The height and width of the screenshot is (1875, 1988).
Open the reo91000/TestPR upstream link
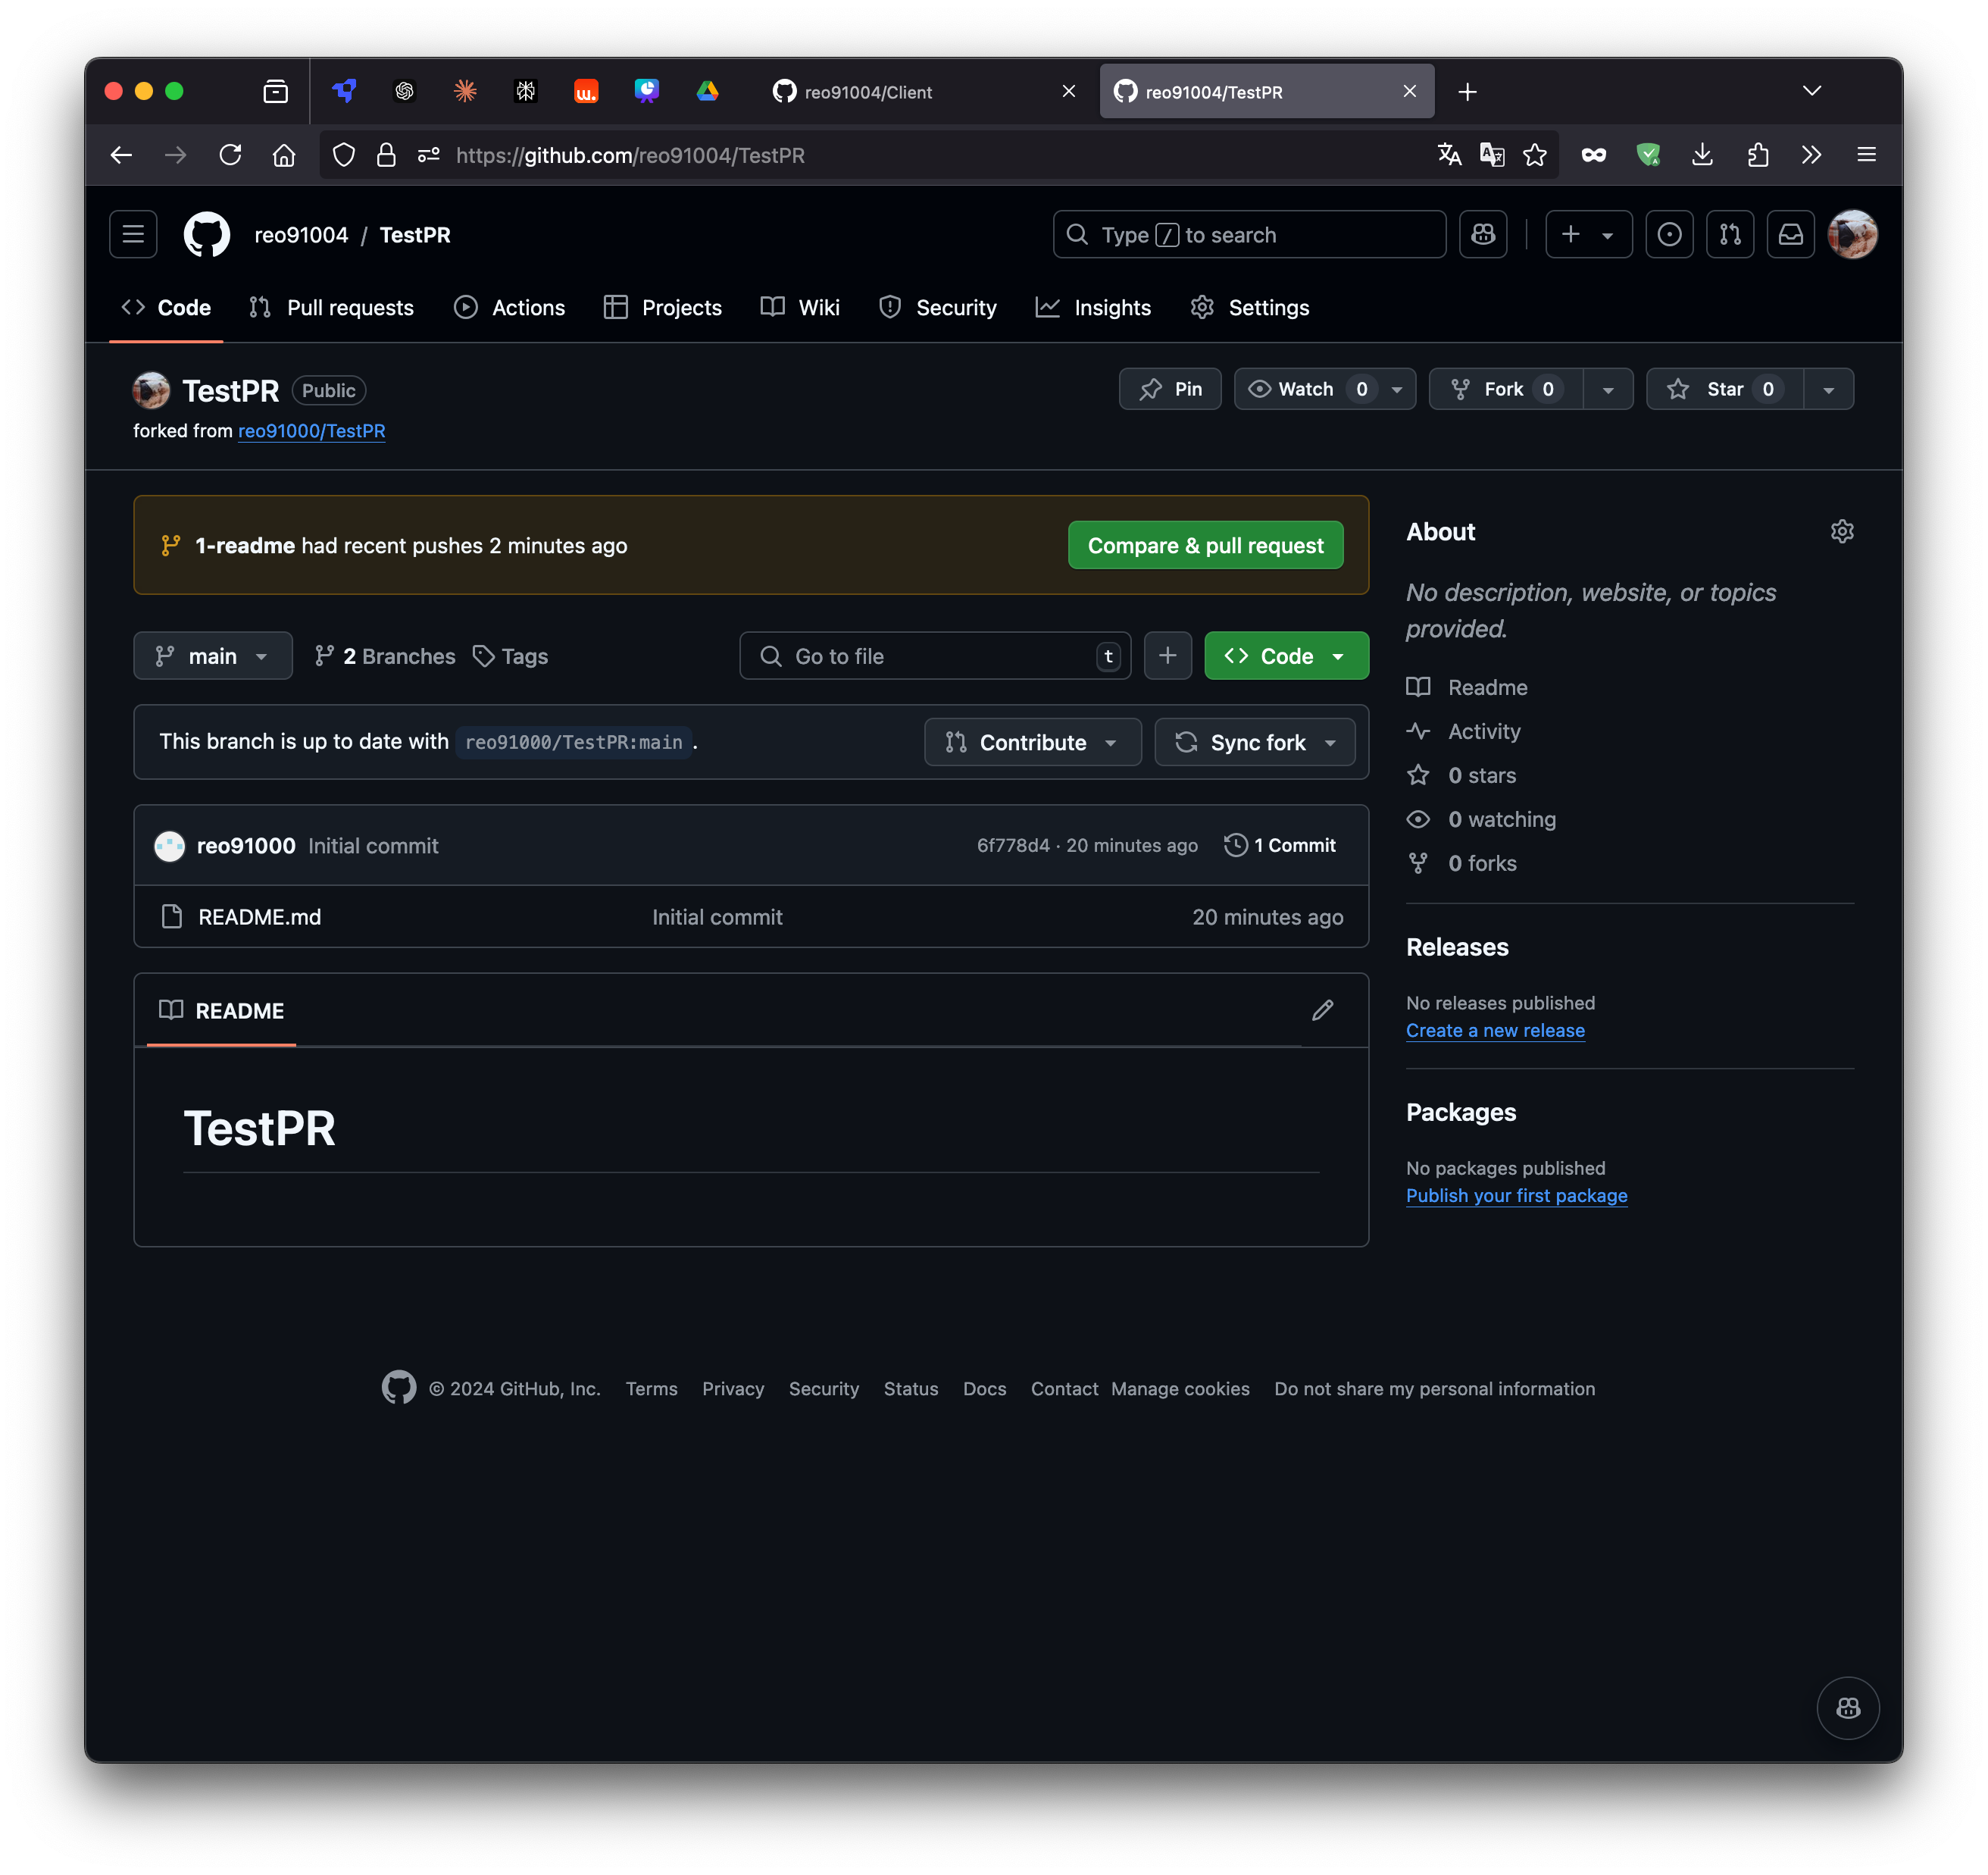tap(311, 430)
